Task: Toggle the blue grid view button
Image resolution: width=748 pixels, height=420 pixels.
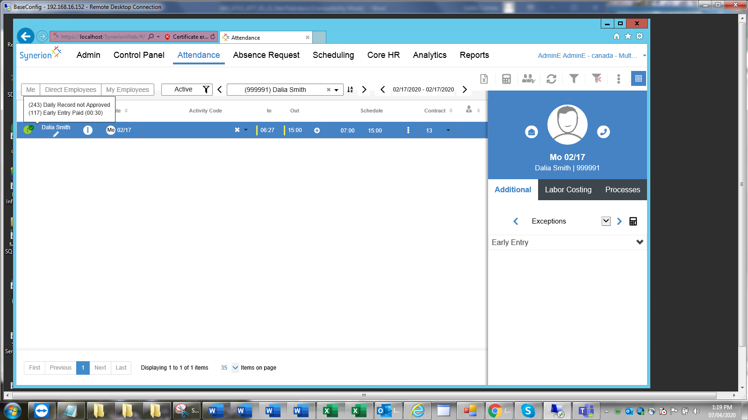Action: click(x=638, y=78)
